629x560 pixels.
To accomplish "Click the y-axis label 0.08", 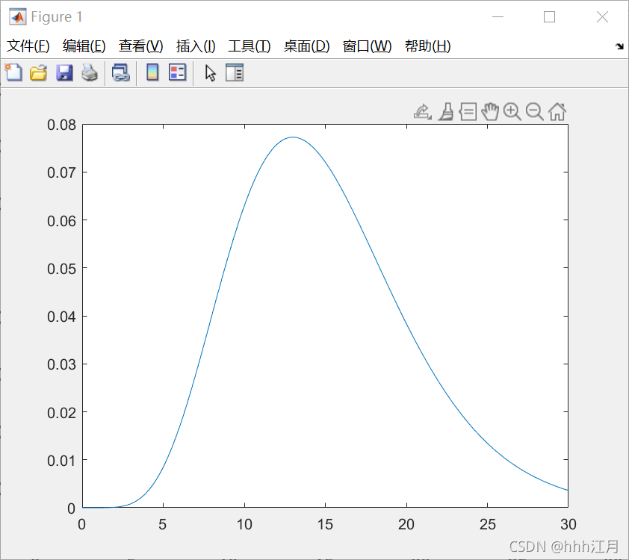I will click(x=61, y=125).
